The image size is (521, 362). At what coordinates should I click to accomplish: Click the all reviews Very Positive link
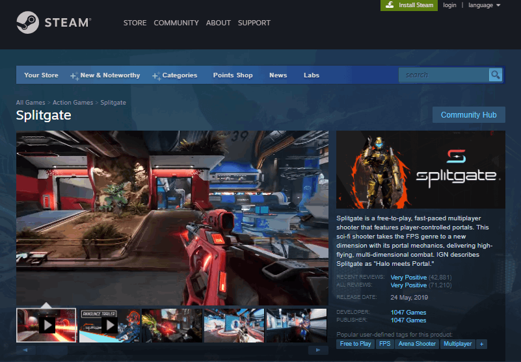(x=408, y=285)
